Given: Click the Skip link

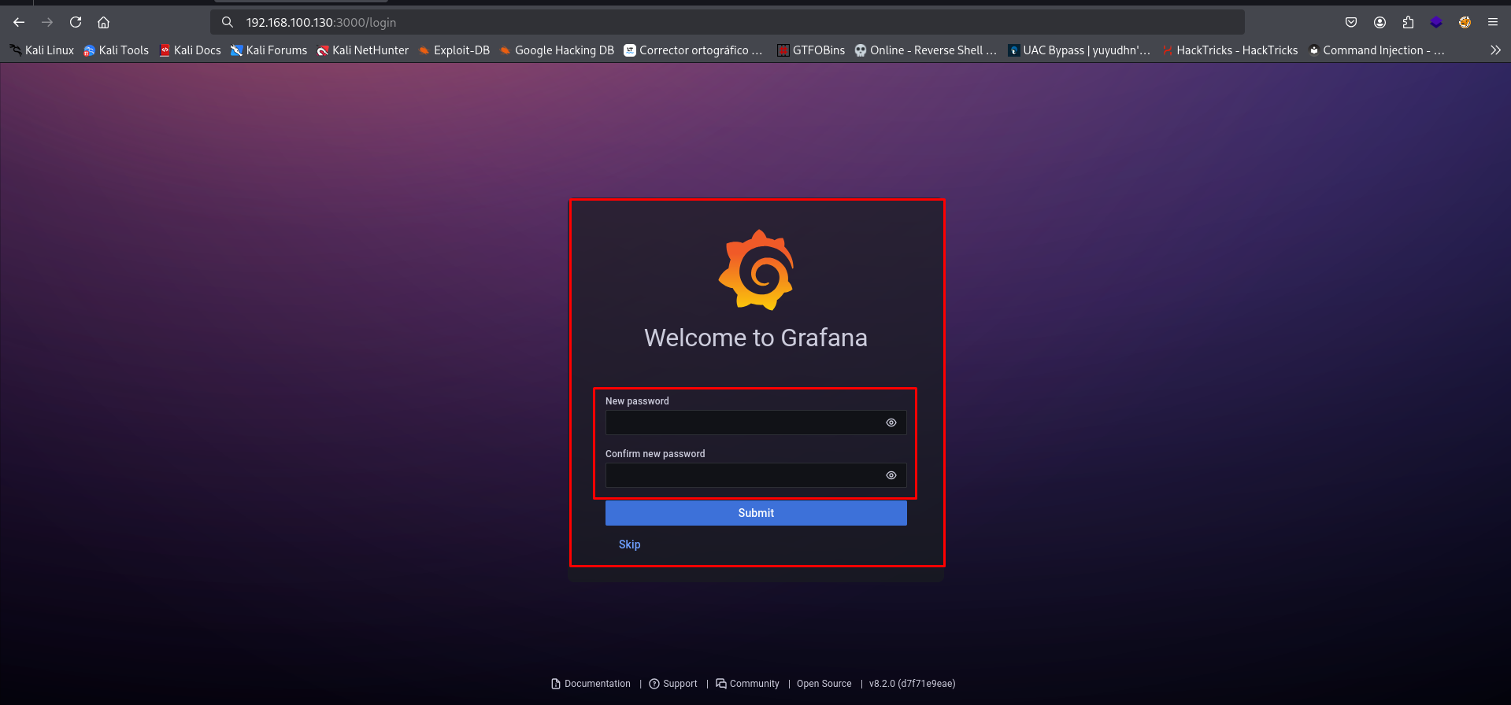Looking at the screenshot, I should 629,544.
